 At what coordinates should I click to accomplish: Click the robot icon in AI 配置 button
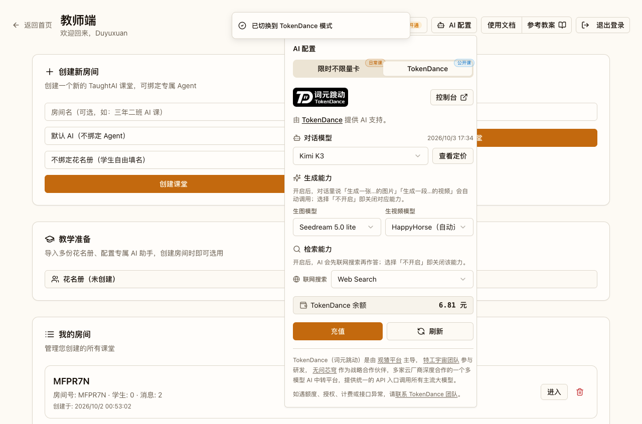[441, 25]
